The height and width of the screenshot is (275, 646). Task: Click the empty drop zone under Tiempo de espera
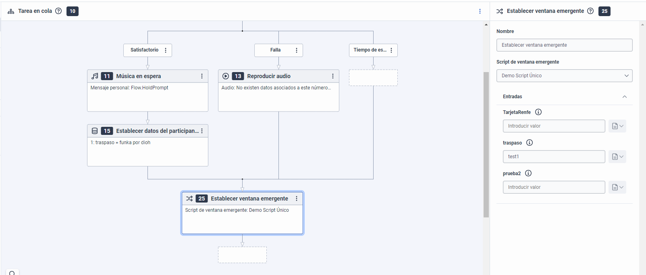(373, 78)
